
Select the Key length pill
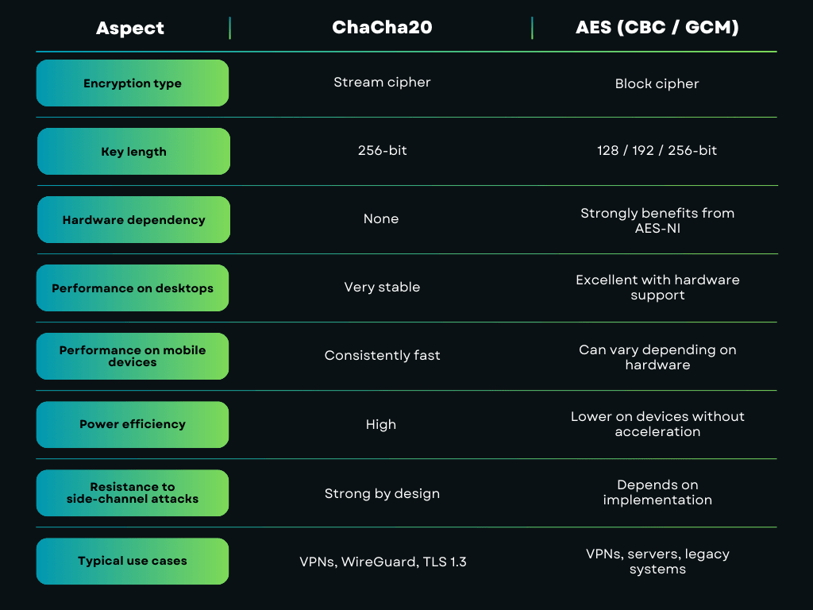133,152
